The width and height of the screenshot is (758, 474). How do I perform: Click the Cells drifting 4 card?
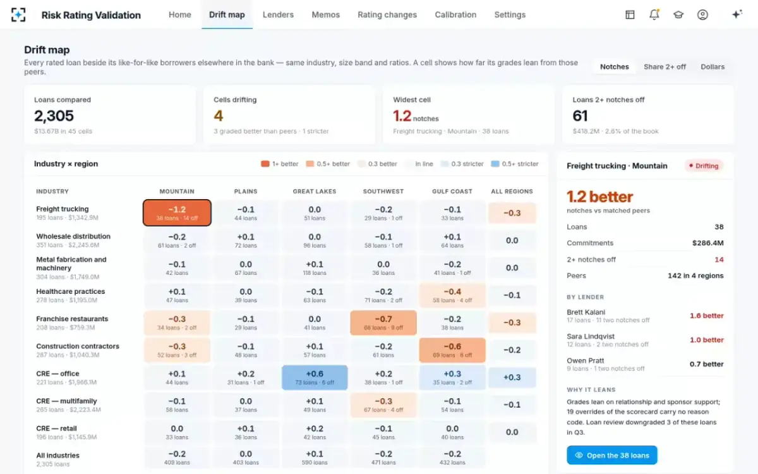[x=289, y=116]
